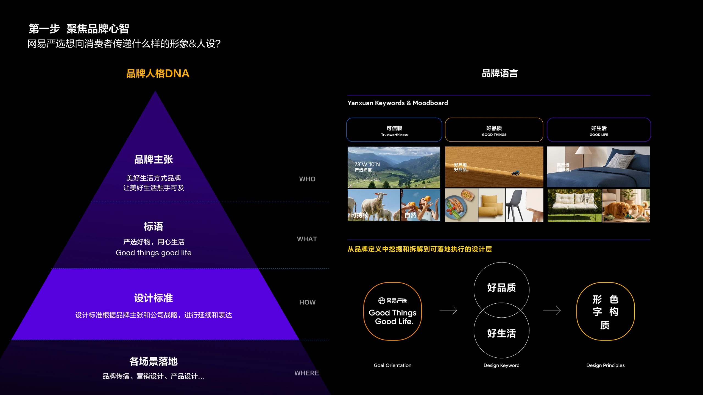The width and height of the screenshot is (703, 395).
Task: Select the outdoor white sofa image
Action: pyautogui.click(x=574, y=205)
